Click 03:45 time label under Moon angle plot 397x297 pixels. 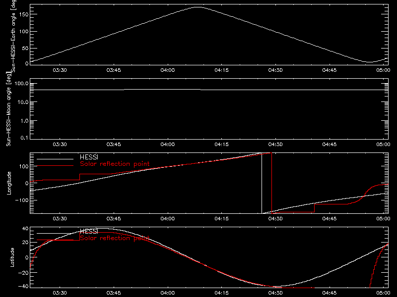(114, 144)
